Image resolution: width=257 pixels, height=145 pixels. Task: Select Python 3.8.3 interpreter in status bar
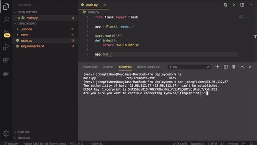tap(44, 143)
